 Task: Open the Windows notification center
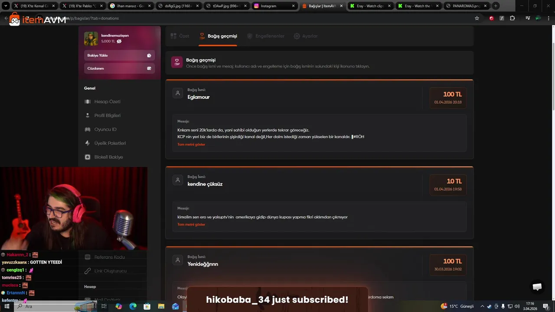[x=546, y=306]
